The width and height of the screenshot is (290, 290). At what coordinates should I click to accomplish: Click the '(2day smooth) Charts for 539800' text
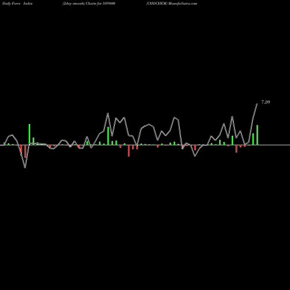click(89, 3)
